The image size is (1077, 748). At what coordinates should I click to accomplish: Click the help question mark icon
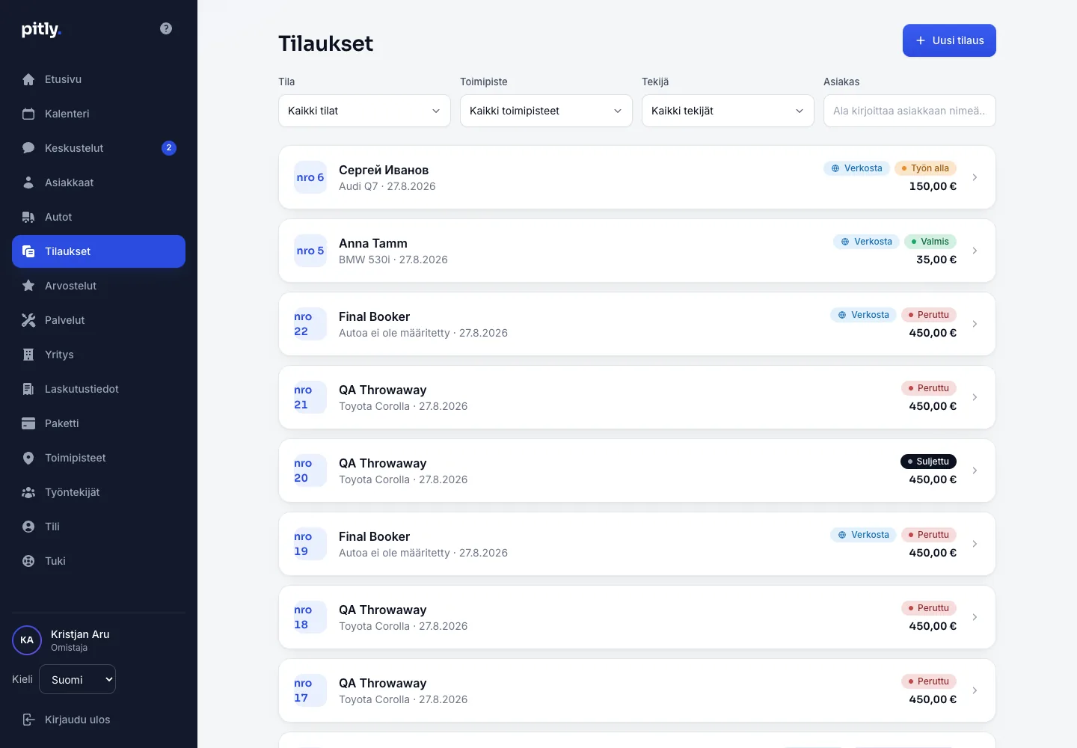click(x=166, y=28)
